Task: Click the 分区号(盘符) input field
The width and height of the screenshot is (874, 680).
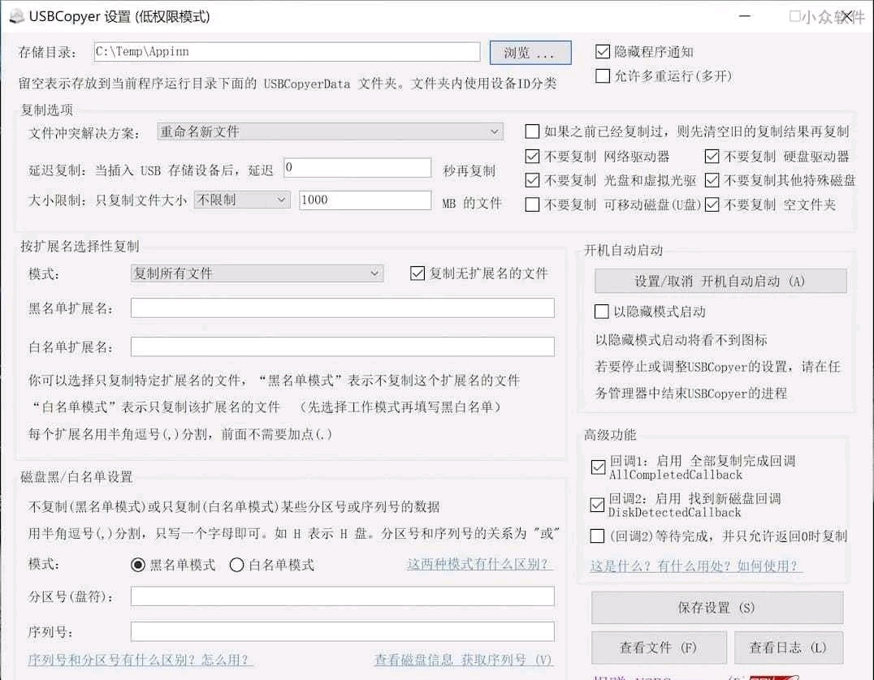Action: click(x=342, y=596)
